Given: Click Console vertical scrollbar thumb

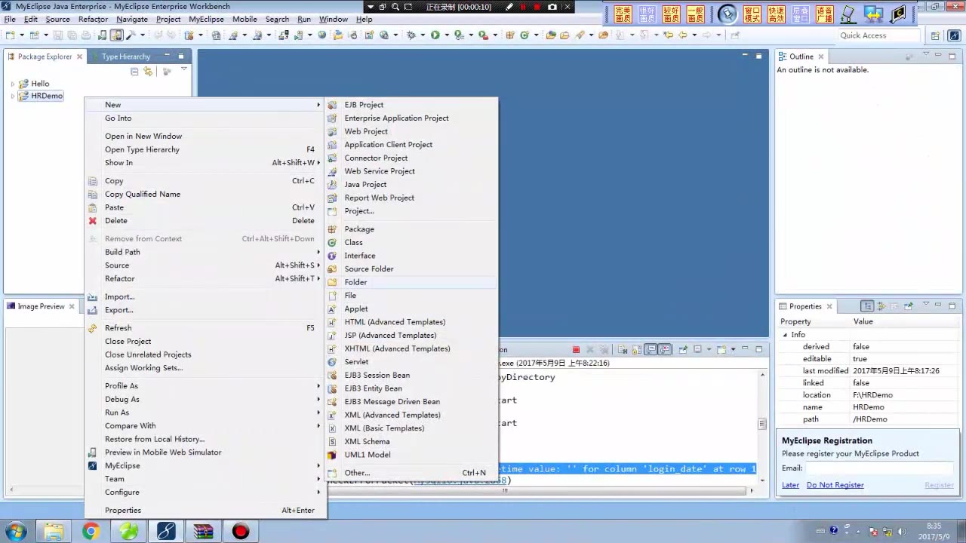Looking at the screenshot, I should click(762, 424).
